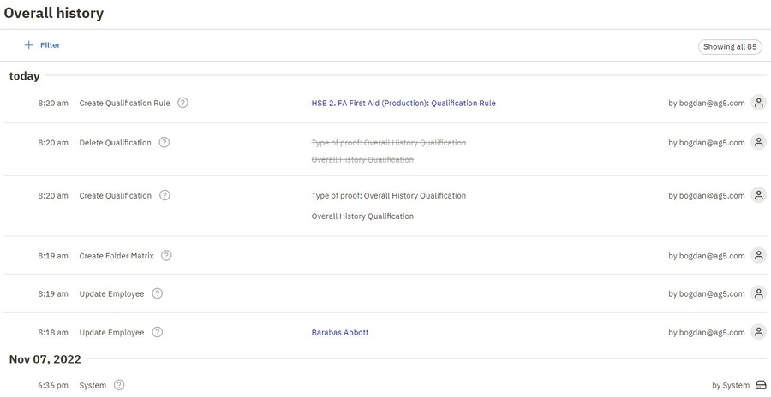Click user avatar on Create Qualification Rule row

pos(758,103)
